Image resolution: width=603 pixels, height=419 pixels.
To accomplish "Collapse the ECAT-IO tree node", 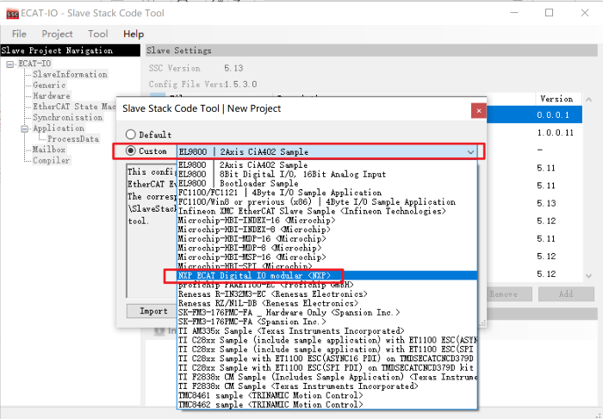I will pos(9,64).
